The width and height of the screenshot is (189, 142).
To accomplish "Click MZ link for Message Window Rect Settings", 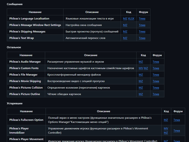I will tap(125, 25).
